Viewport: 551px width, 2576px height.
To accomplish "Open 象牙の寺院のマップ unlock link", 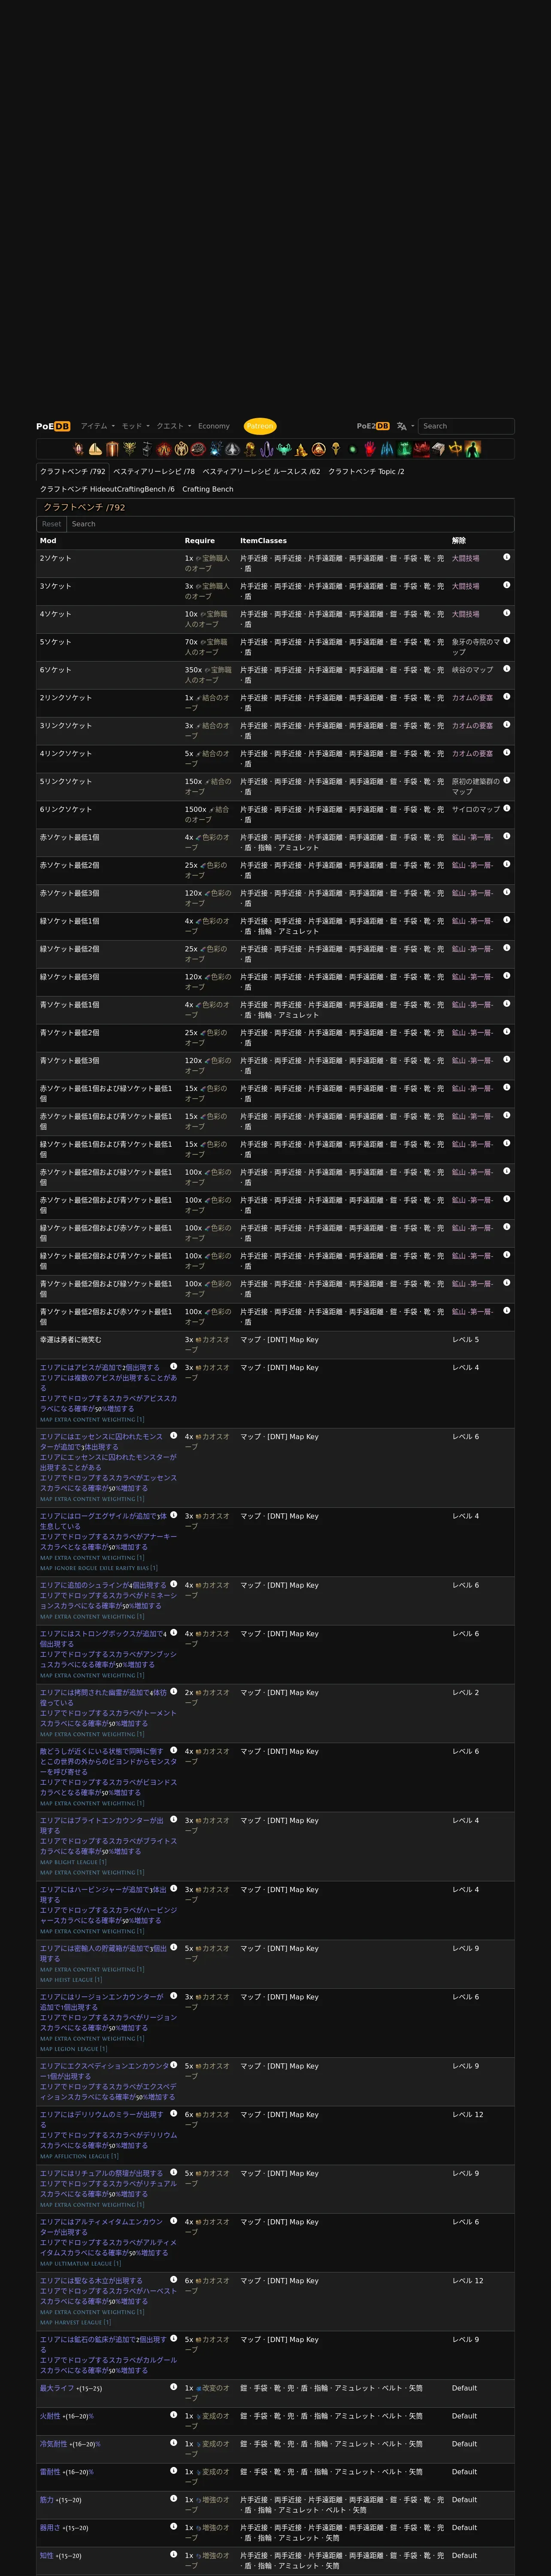I will point(475,646).
